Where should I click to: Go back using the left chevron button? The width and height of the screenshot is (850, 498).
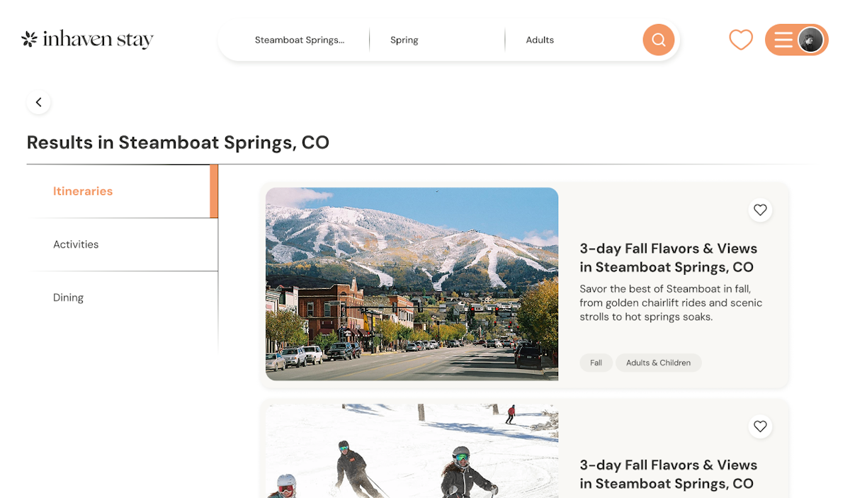[39, 102]
